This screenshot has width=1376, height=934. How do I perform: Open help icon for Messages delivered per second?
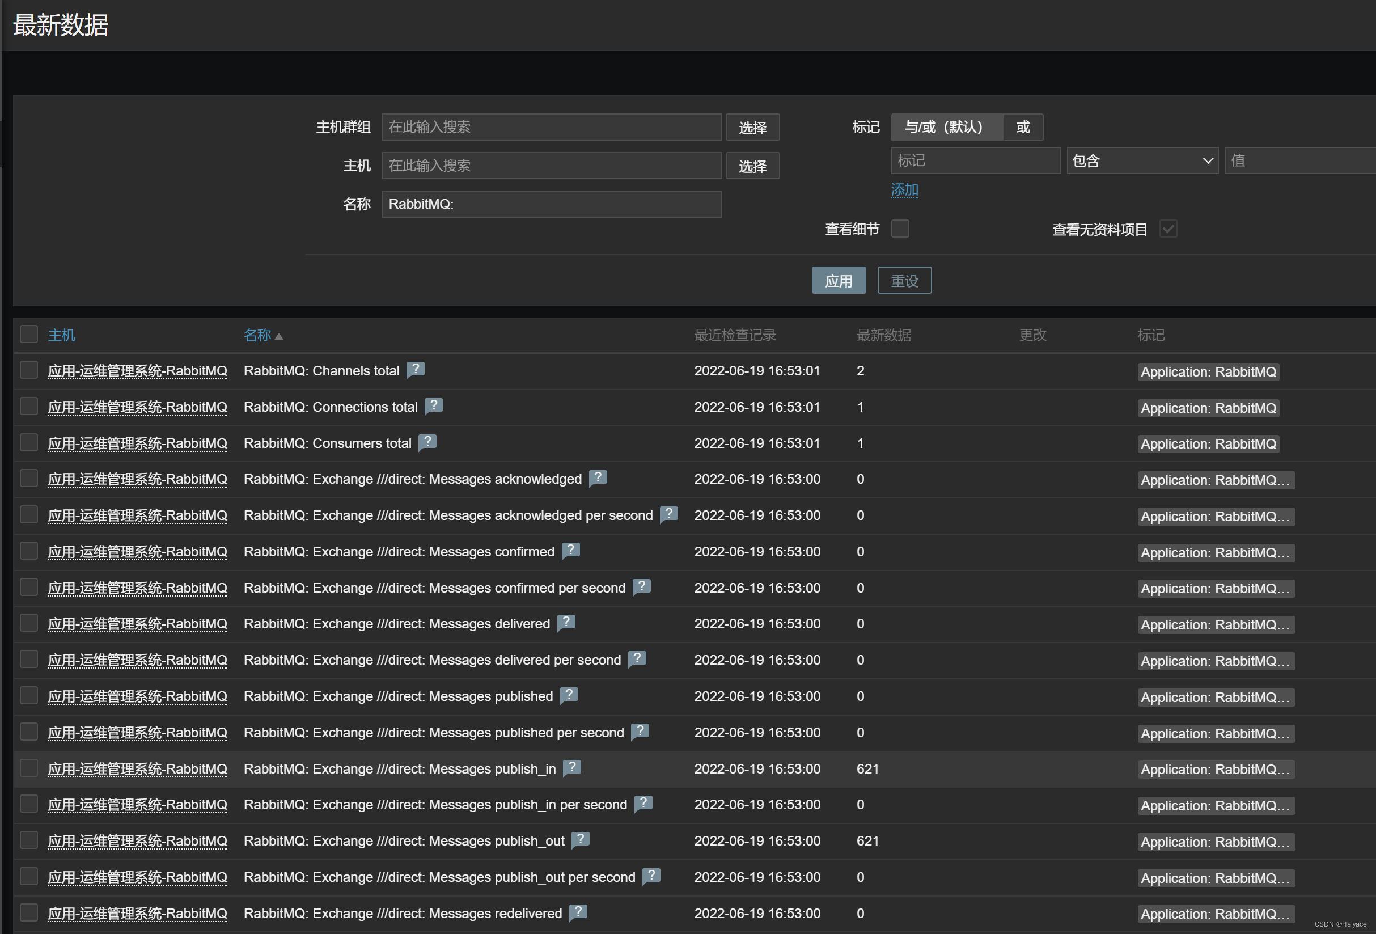pos(637,658)
